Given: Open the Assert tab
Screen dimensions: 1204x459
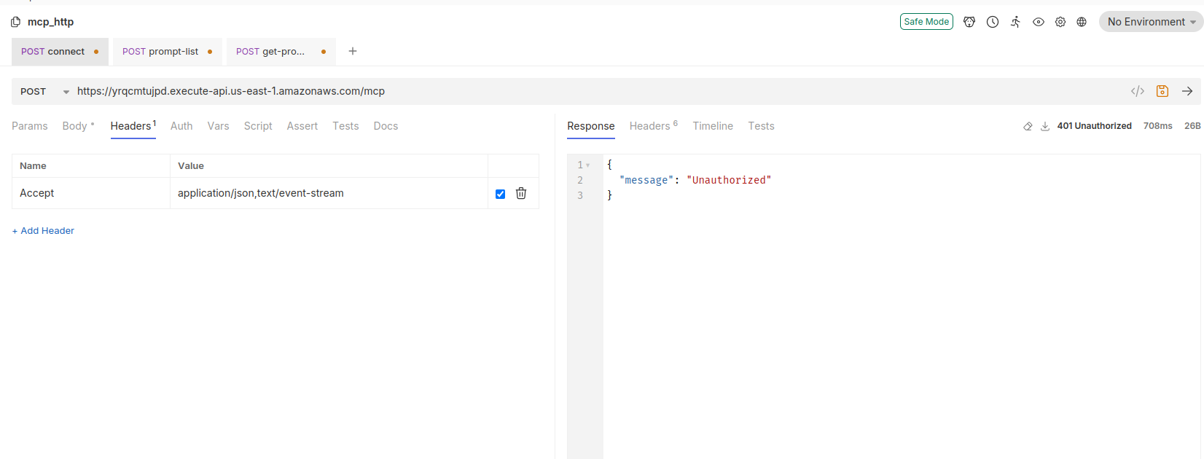Looking at the screenshot, I should pos(302,126).
